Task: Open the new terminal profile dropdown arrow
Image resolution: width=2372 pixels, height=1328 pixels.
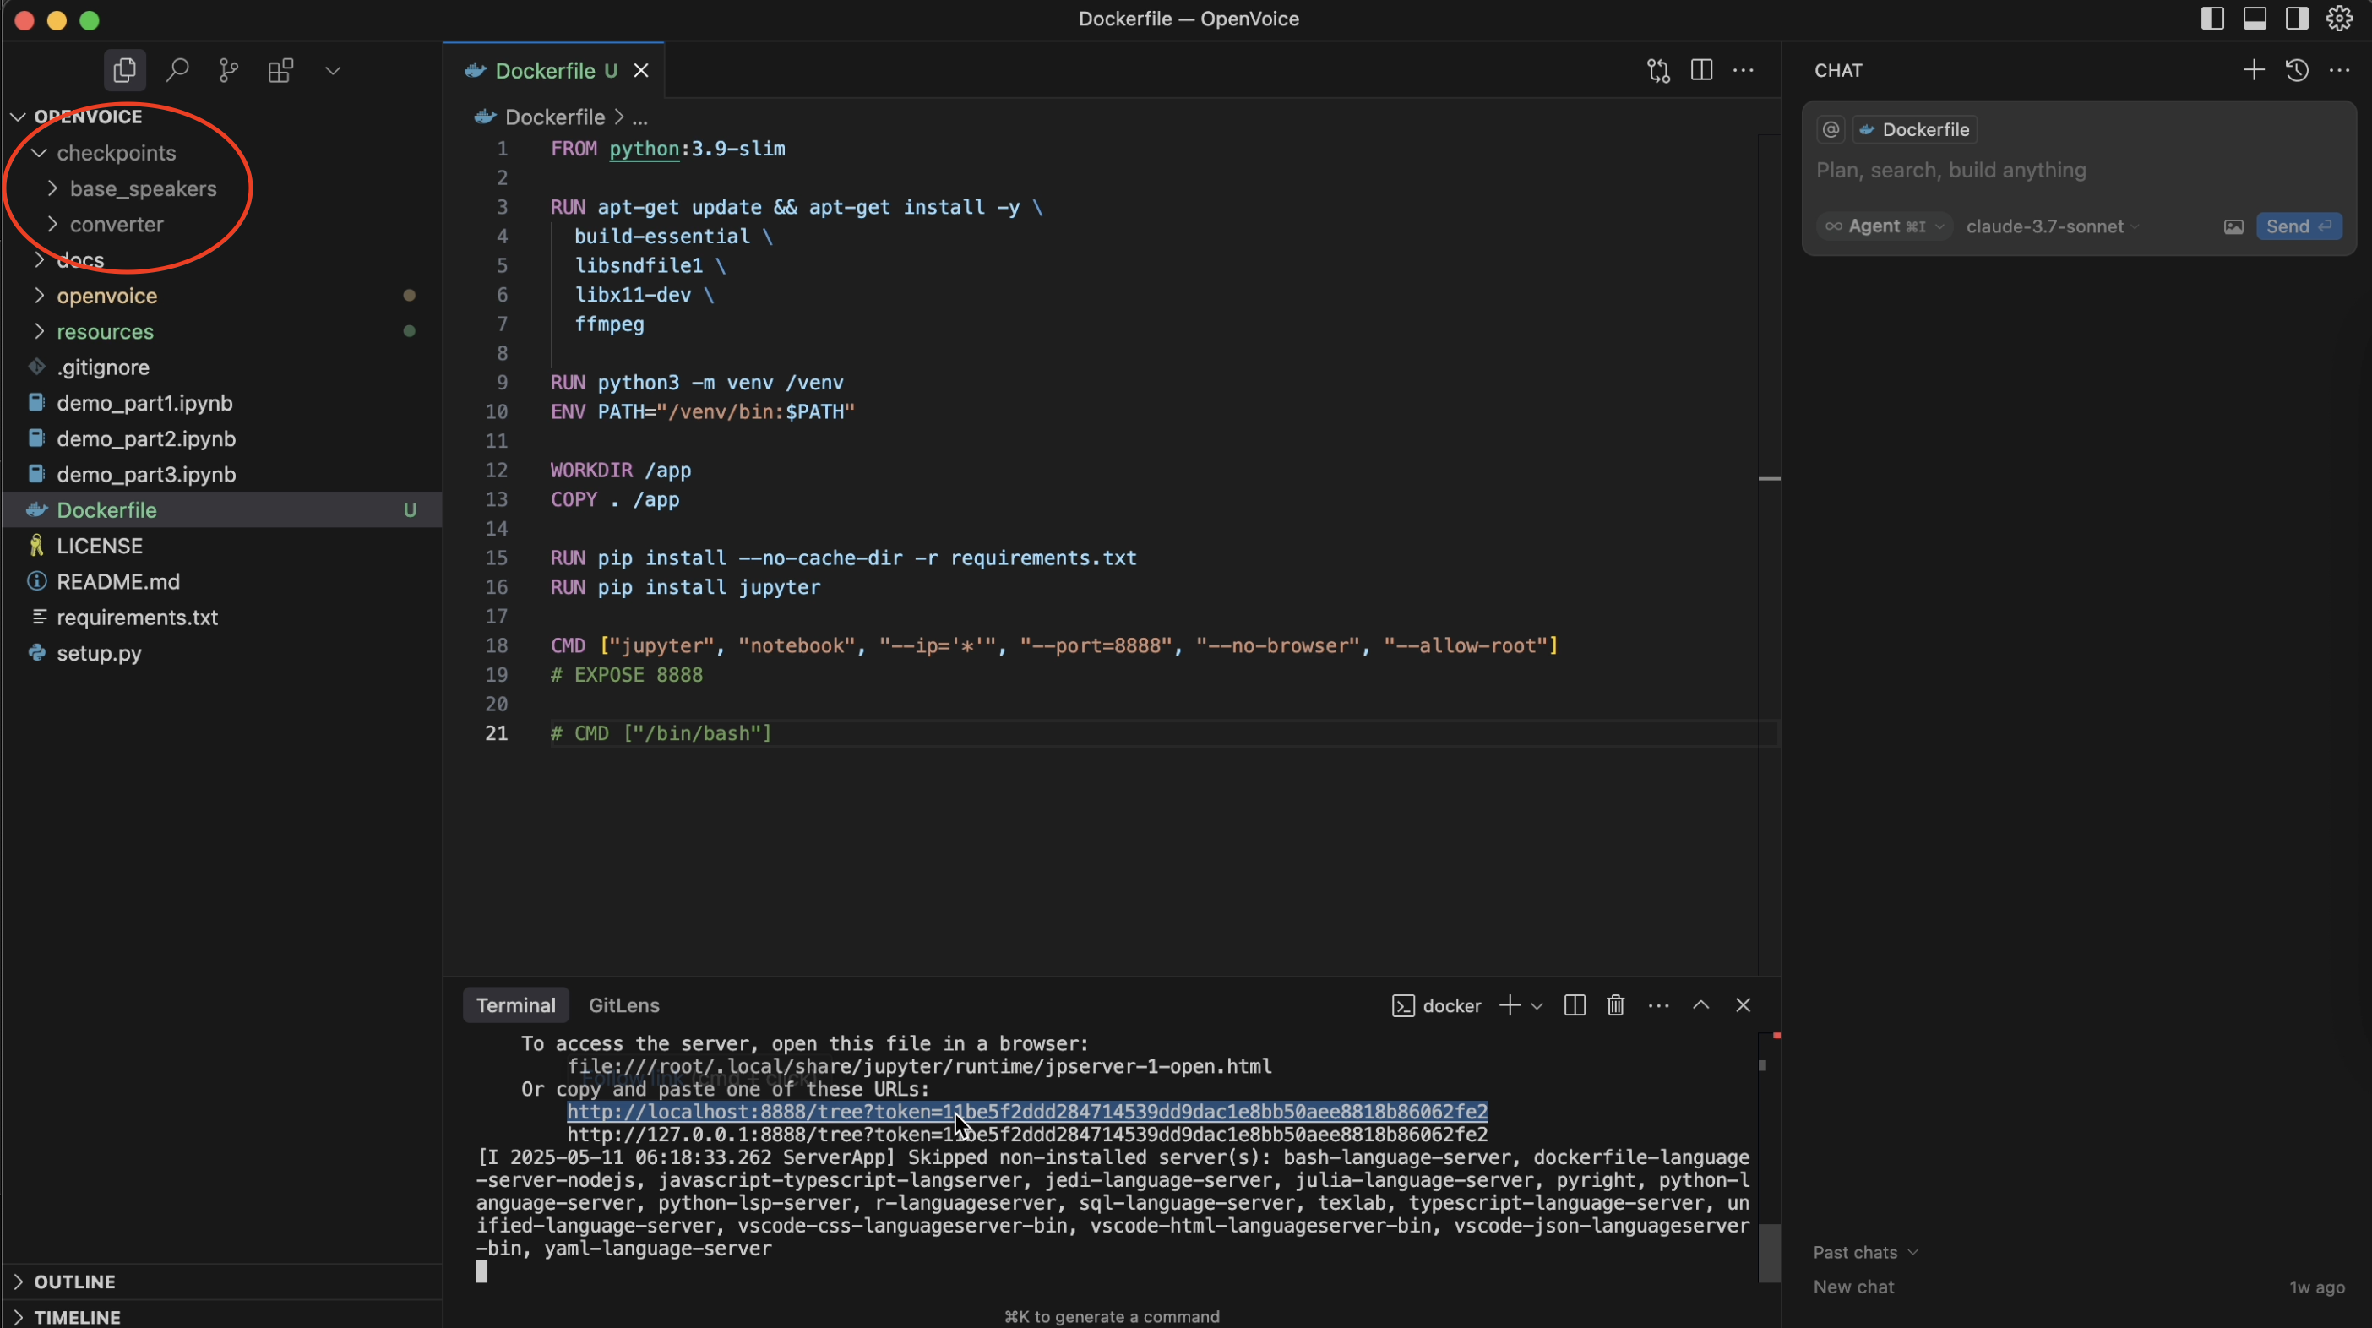Action: [x=1537, y=1007]
